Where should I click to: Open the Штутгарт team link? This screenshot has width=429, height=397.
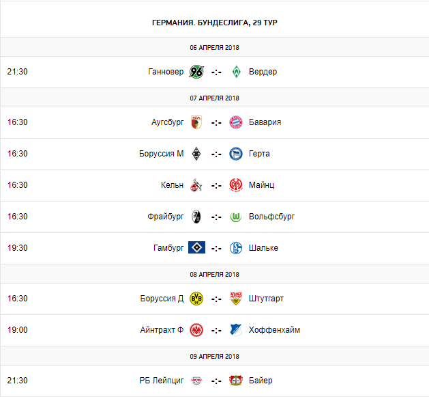pyautogui.click(x=267, y=299)
